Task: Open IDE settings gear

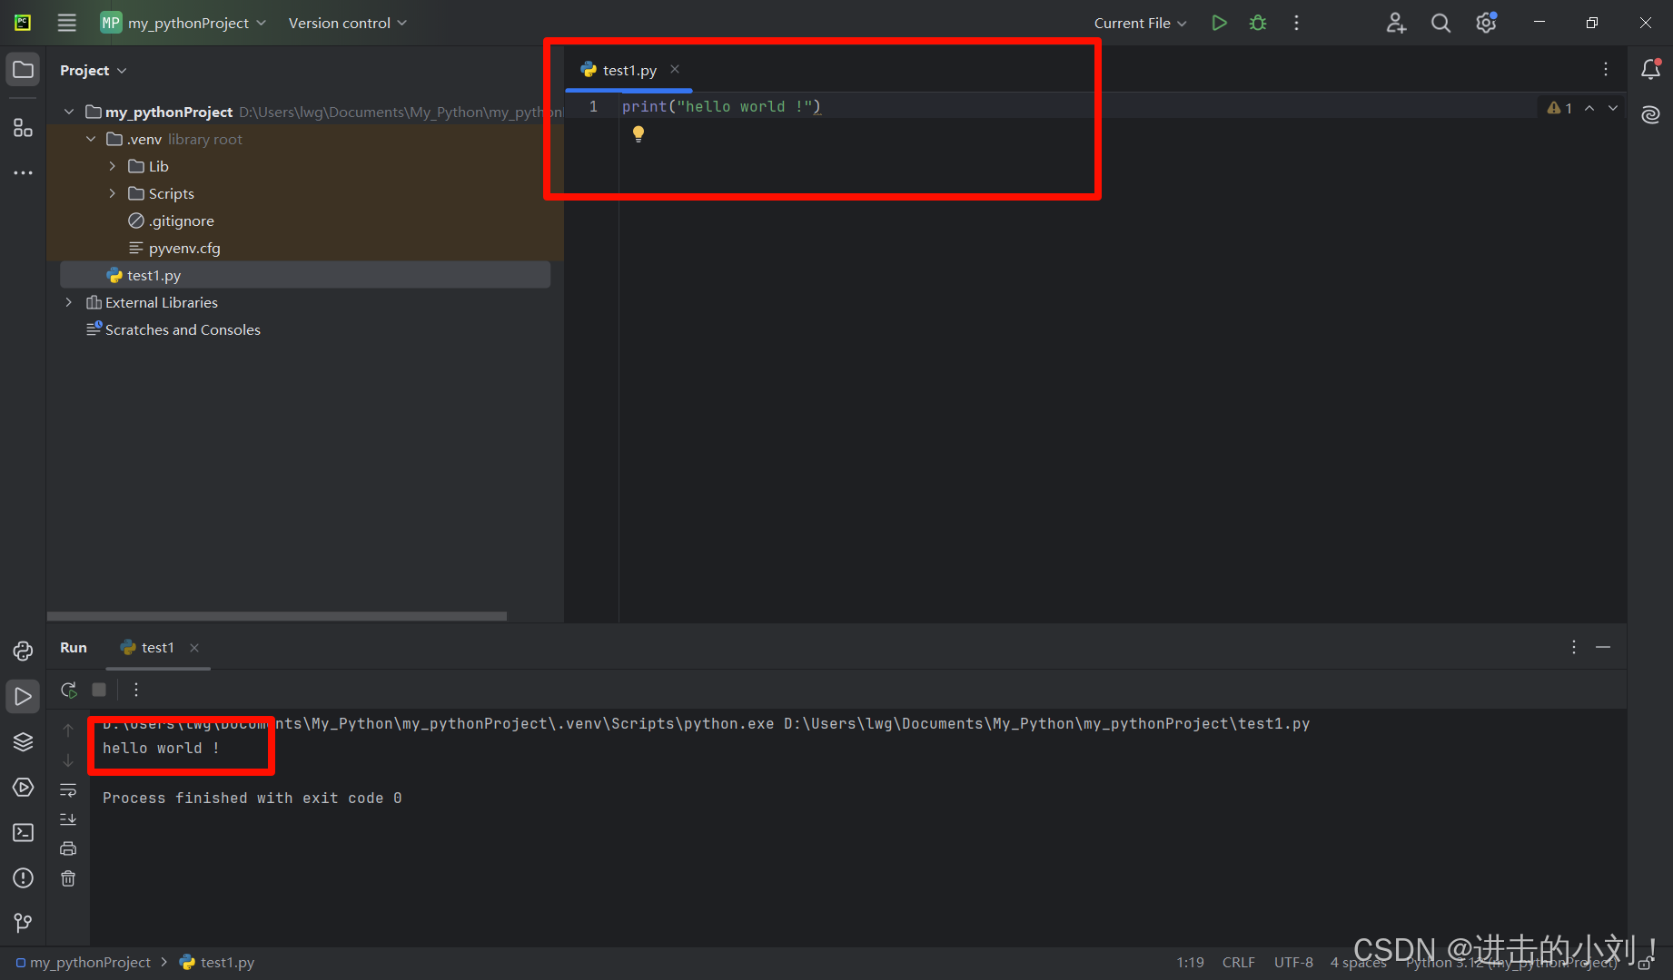Action: pos(1486,23)
